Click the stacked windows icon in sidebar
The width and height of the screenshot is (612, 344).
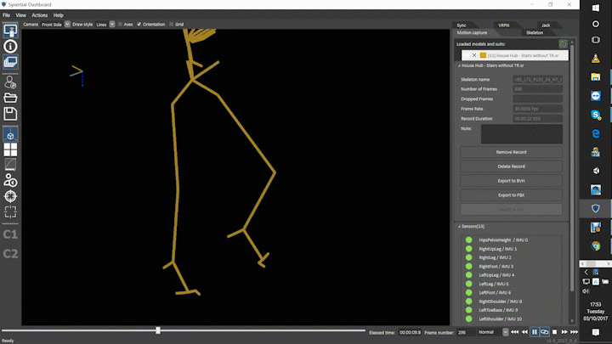10,62
